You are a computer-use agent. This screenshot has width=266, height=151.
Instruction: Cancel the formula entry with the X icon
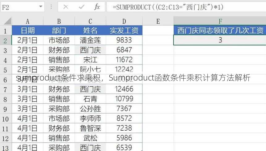point(66,7)
